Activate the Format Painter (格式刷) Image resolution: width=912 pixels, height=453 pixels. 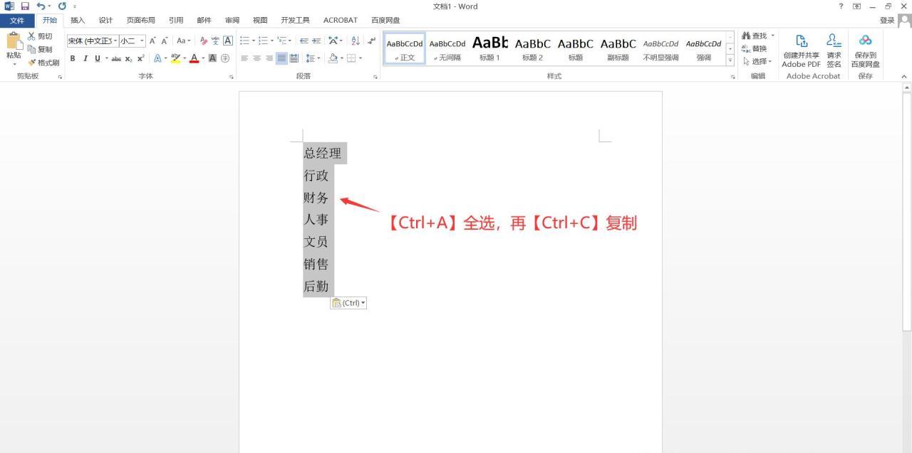click(x=43, y=63)
